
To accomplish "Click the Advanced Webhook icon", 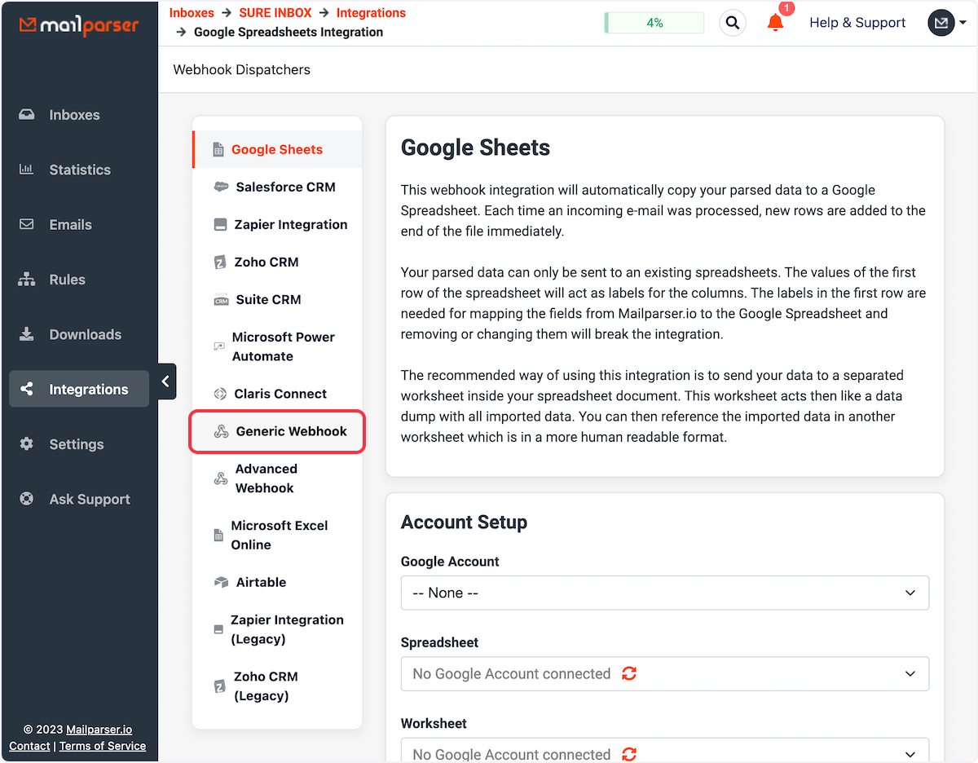I will coord(220,479).
